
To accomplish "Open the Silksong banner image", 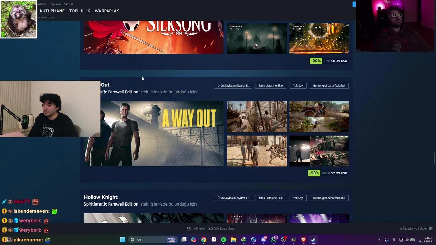I will [154, 37].
